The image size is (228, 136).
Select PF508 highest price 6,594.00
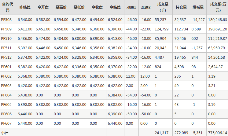click(x=61, y=20)
